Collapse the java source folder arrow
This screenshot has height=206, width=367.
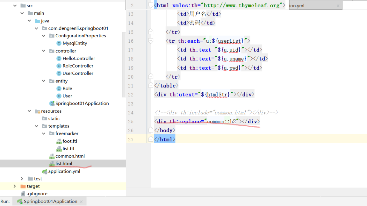(29, 21)
